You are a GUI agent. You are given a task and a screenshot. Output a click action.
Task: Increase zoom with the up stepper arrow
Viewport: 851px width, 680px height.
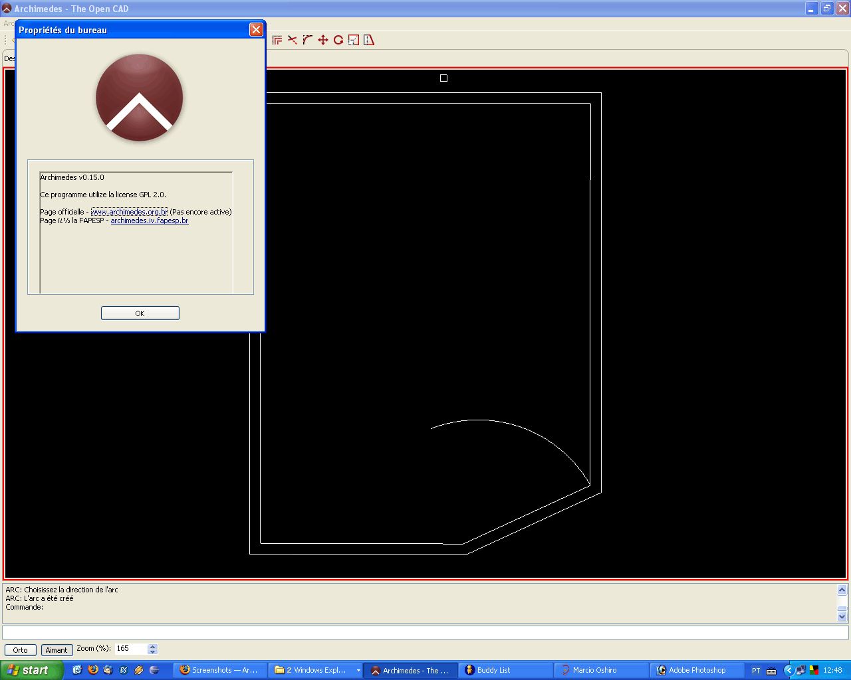coord(152,646)
